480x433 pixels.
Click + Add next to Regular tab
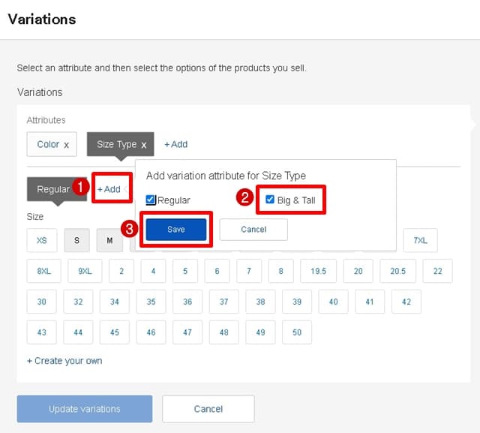(109, 189)
